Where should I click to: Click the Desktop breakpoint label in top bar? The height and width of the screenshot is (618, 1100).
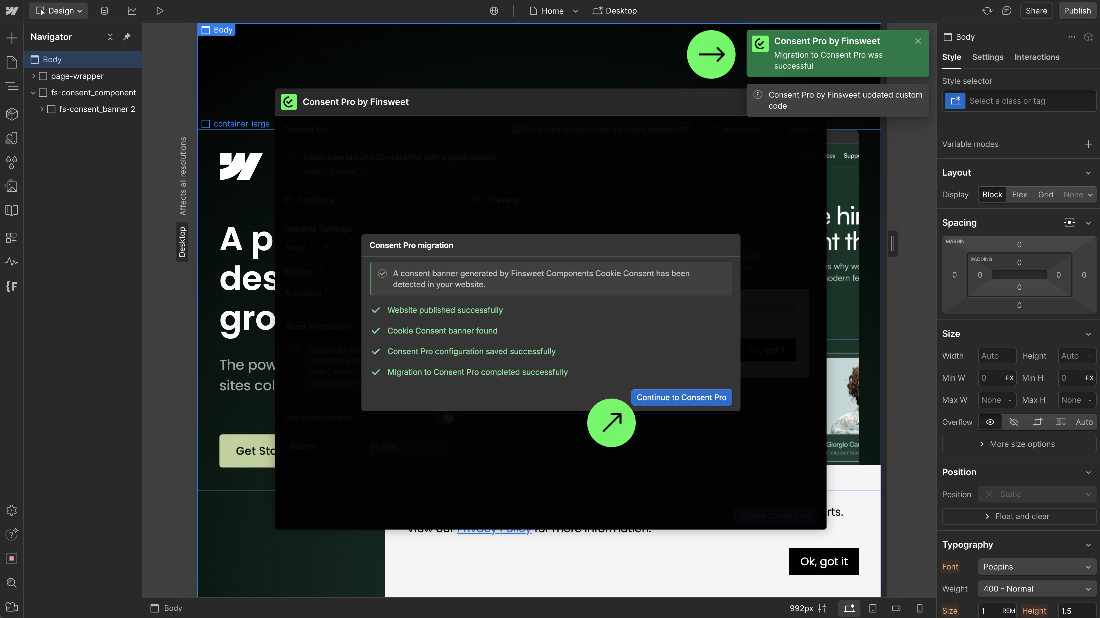615,11
